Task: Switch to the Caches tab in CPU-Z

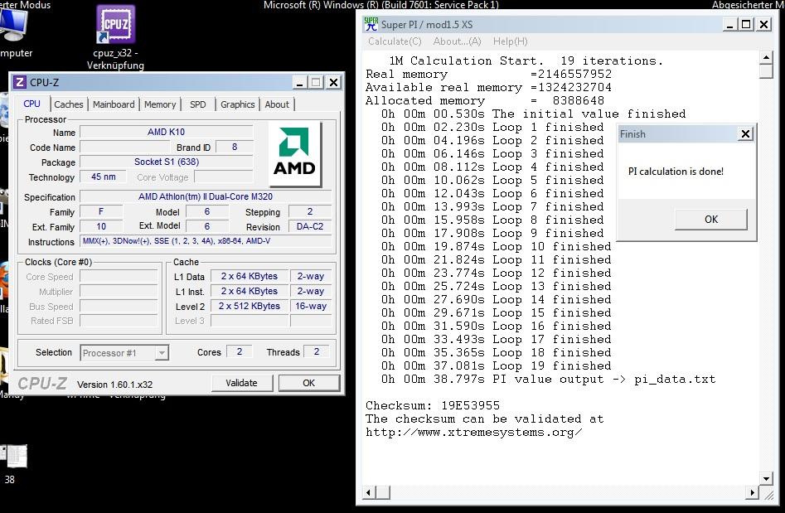Action: pos(69,104)
